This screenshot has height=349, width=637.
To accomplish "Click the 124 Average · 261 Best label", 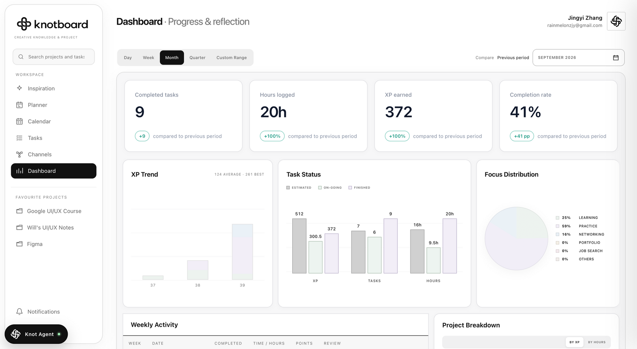I will pyautogui.click(x=239, y=174).
